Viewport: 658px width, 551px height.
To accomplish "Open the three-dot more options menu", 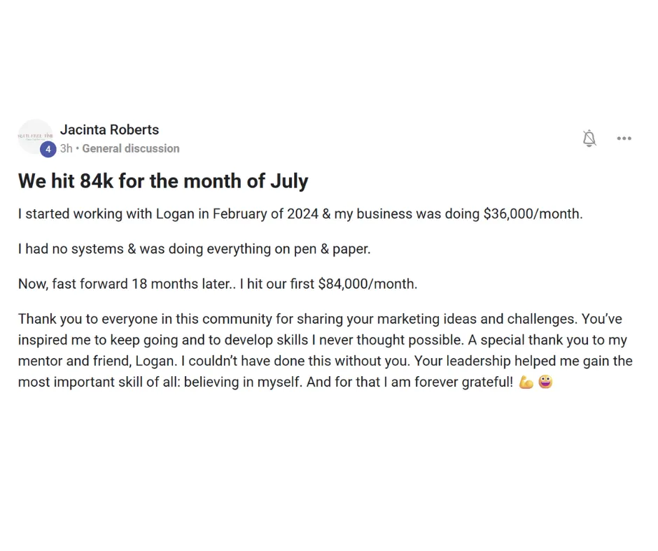I will 624,138.
